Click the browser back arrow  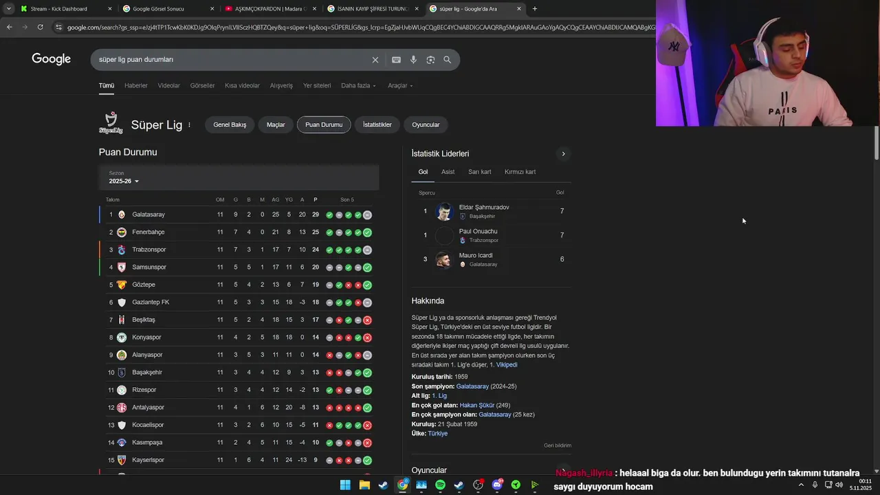click(x=9, y=27)
